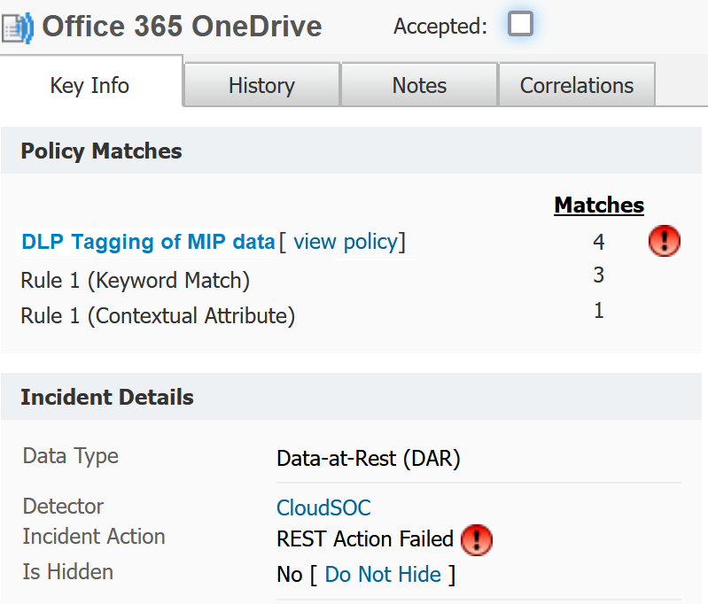Screen dimensions: 708x604
Task: Select the Rule 1 (Keyword Match) row
Action: click(136, 281)
